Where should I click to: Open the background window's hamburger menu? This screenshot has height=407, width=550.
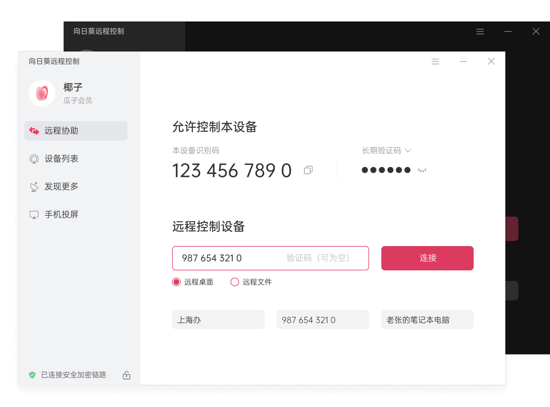point(480,31)
